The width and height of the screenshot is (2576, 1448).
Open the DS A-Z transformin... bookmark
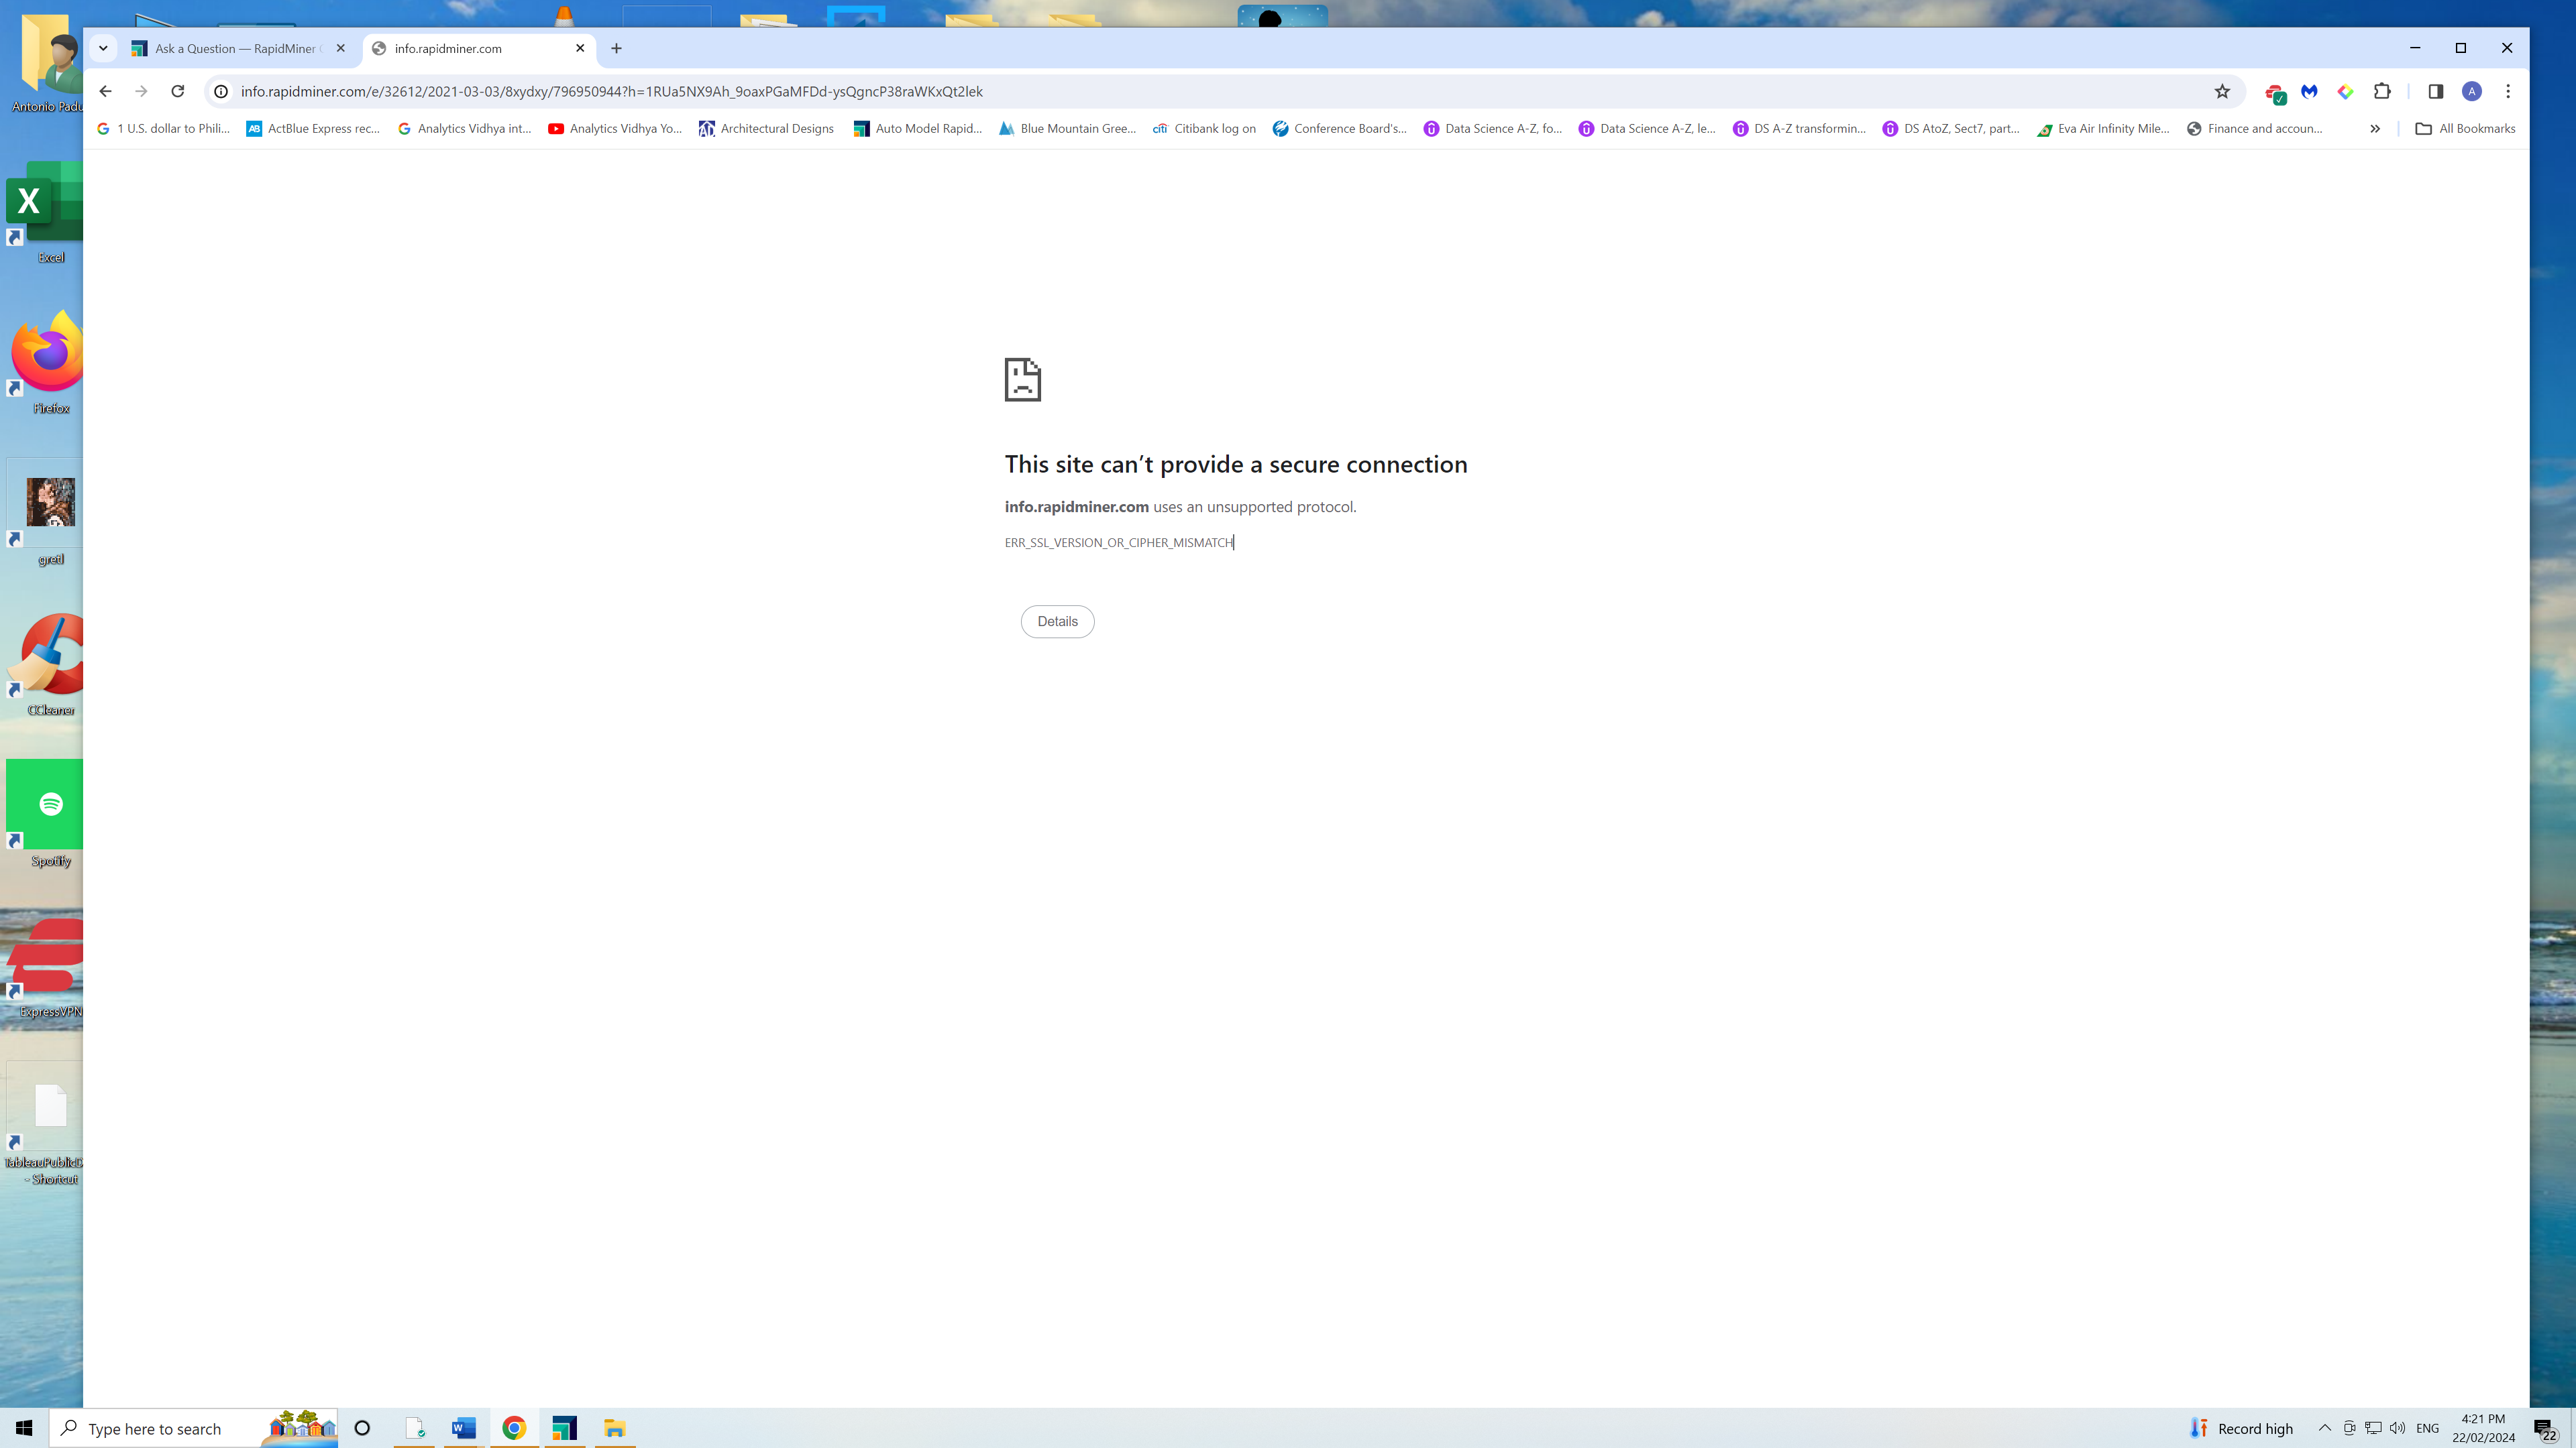pos(1799,128)
